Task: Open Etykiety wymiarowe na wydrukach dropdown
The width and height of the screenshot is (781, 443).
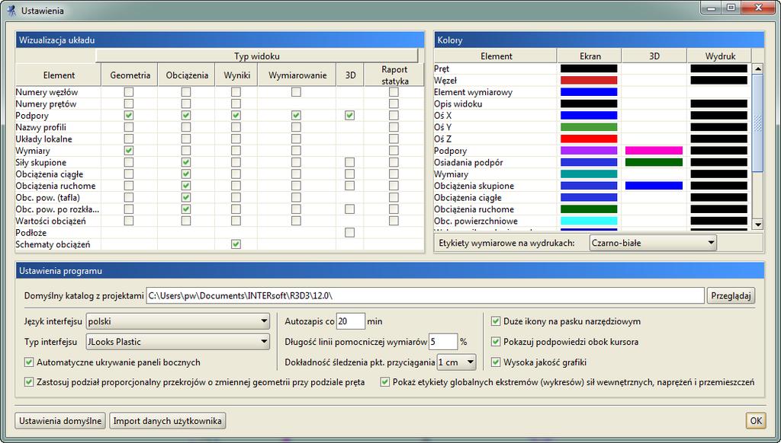Action: [x=653, y=243]
